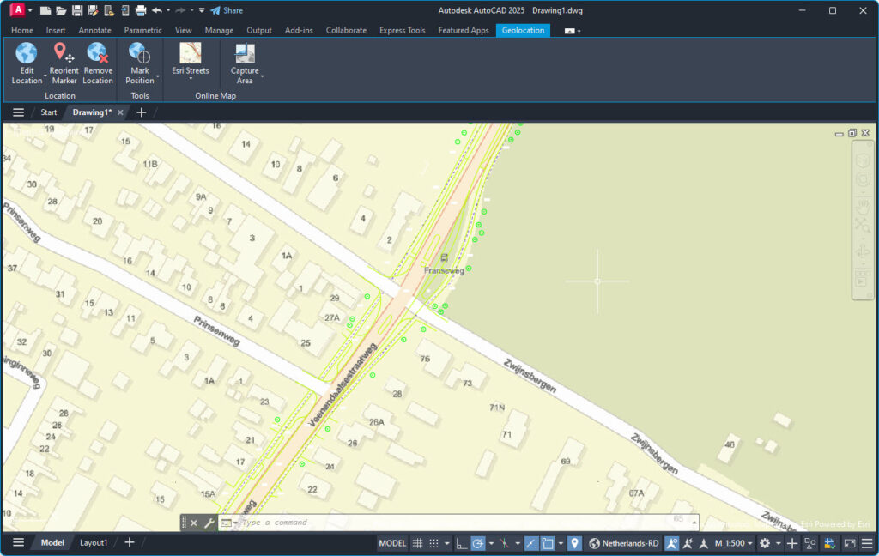
Task: Open a drawing with the Open folder icon
Action: [62, 10]
